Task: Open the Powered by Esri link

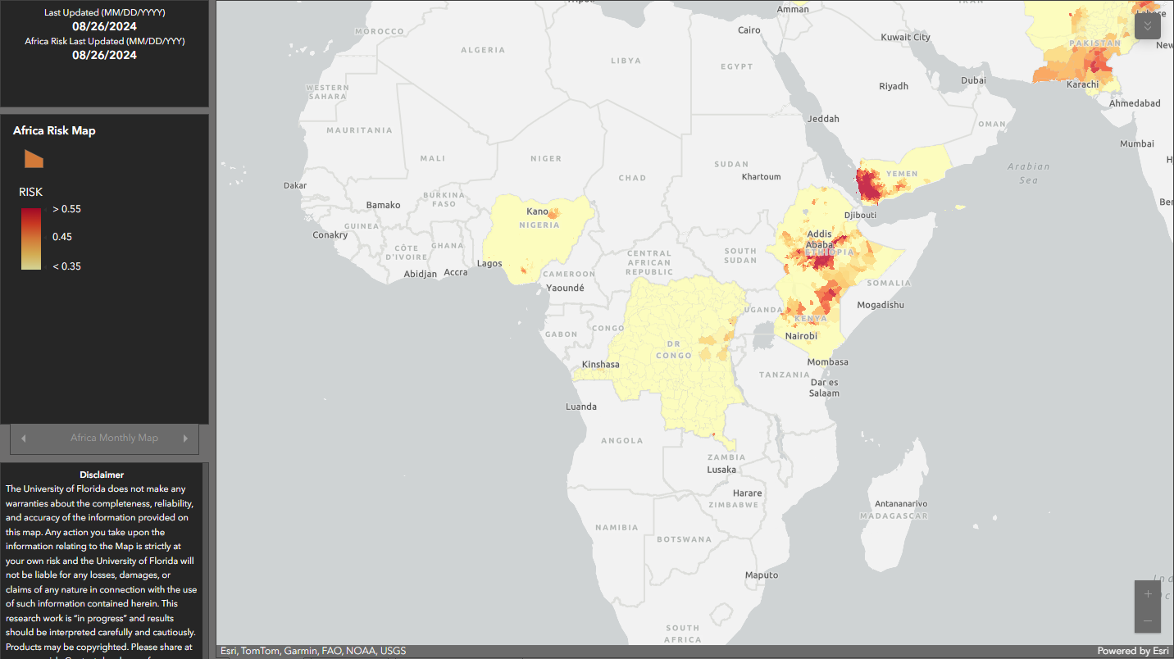Action: 1134,652
